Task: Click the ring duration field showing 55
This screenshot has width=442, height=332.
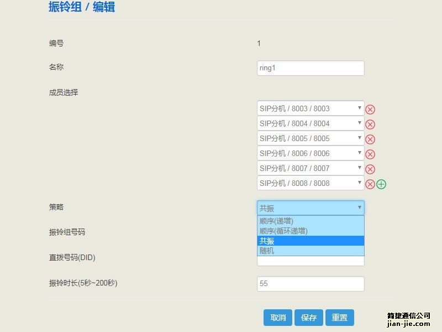Action: [x=309, y=283]
